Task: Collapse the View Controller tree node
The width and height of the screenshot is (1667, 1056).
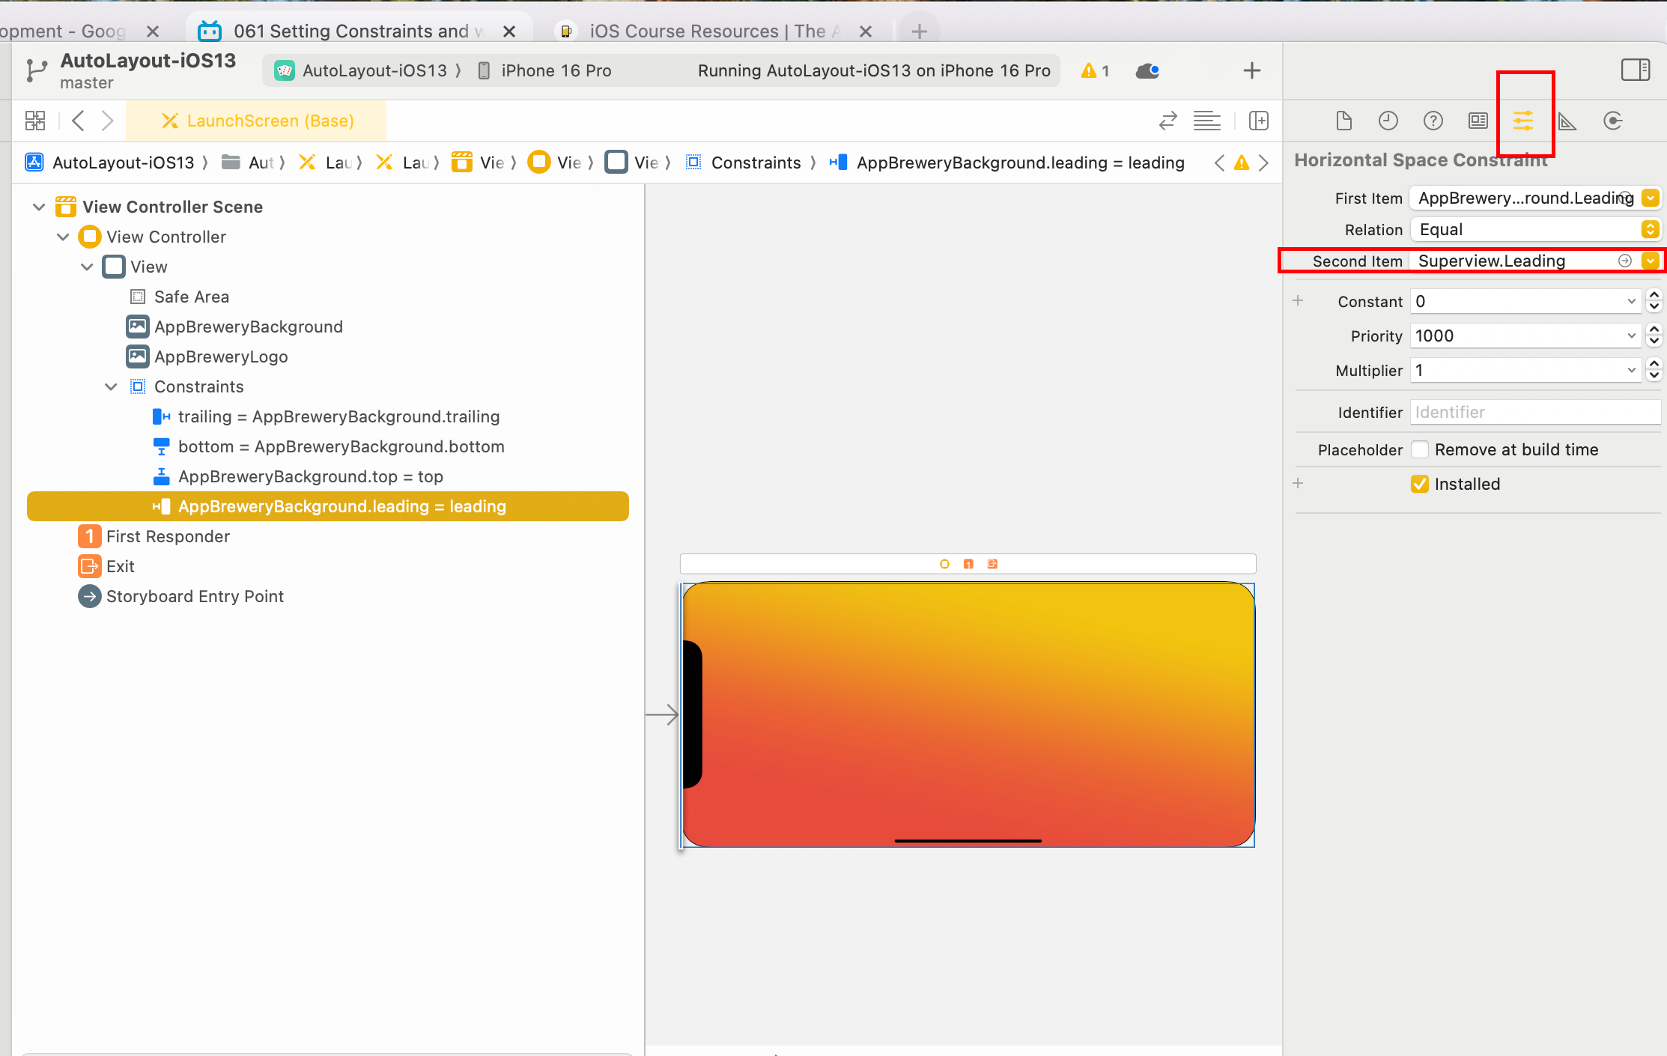Action: [x=63, y=237]
